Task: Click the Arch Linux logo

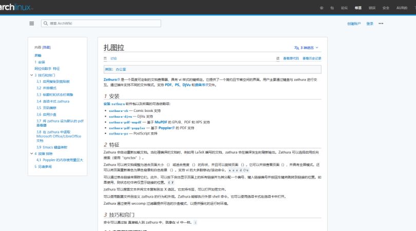Action: point(15,7)
